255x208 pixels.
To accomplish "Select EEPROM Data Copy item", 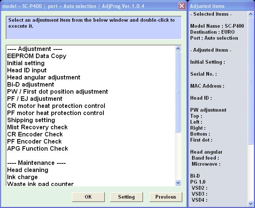I will (37, 56).
